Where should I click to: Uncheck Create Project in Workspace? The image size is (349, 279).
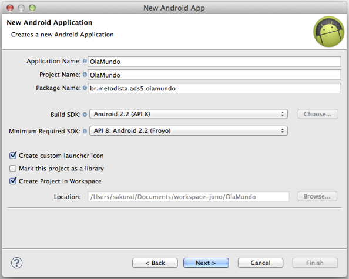pos(13,181)
